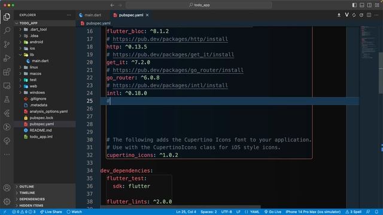The height and width of the screenshot is (215, 383).
Task: Open Run and Debug view
Action: (x=7, y=58)
